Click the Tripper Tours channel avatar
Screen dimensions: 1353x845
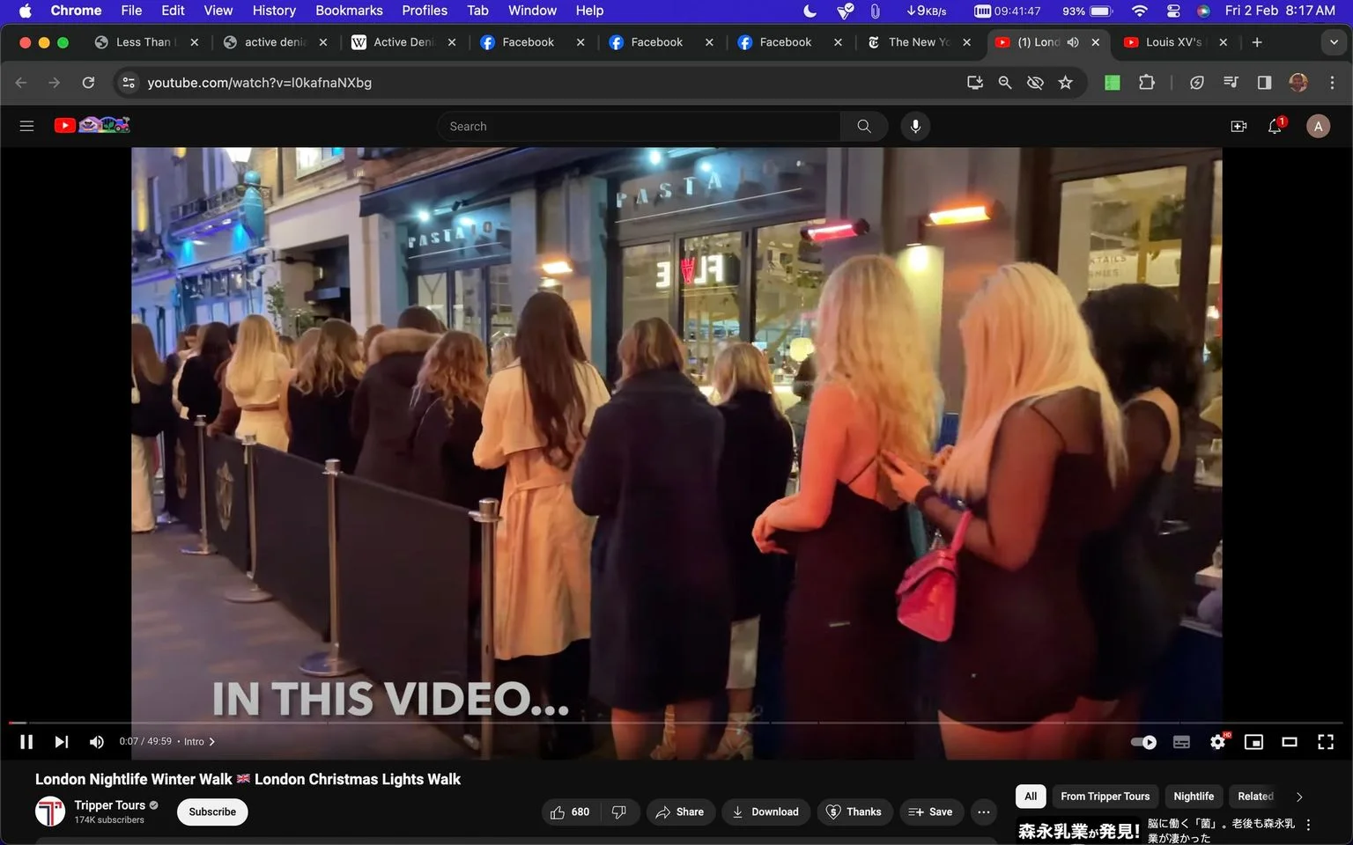coord(50,812)
